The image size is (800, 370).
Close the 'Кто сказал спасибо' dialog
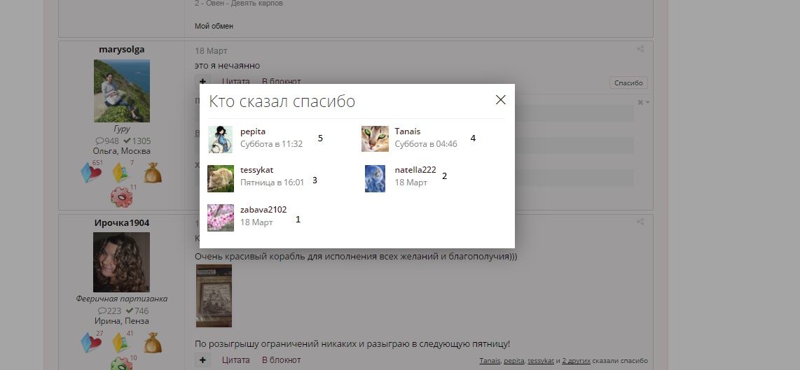[500, 100]
